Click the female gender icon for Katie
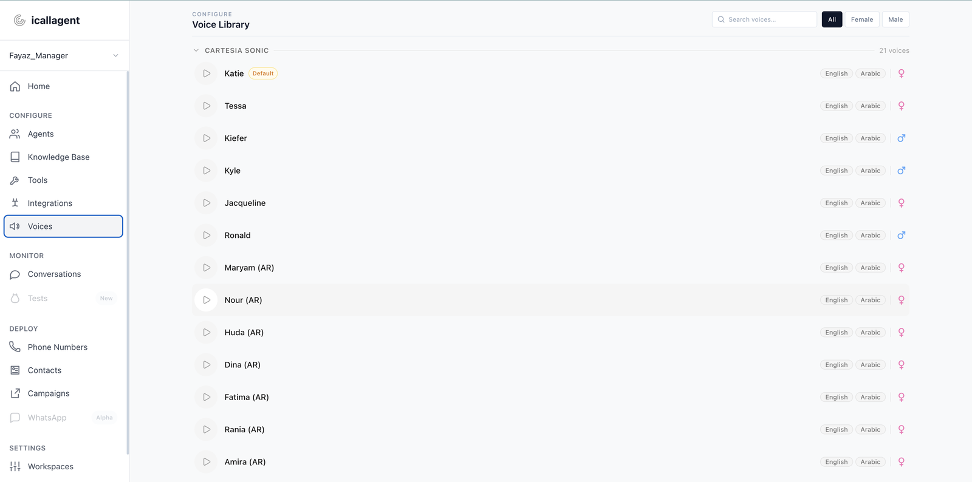Image resolution: width=972 pixels, height=482 pixels. [x=902, y=73]
